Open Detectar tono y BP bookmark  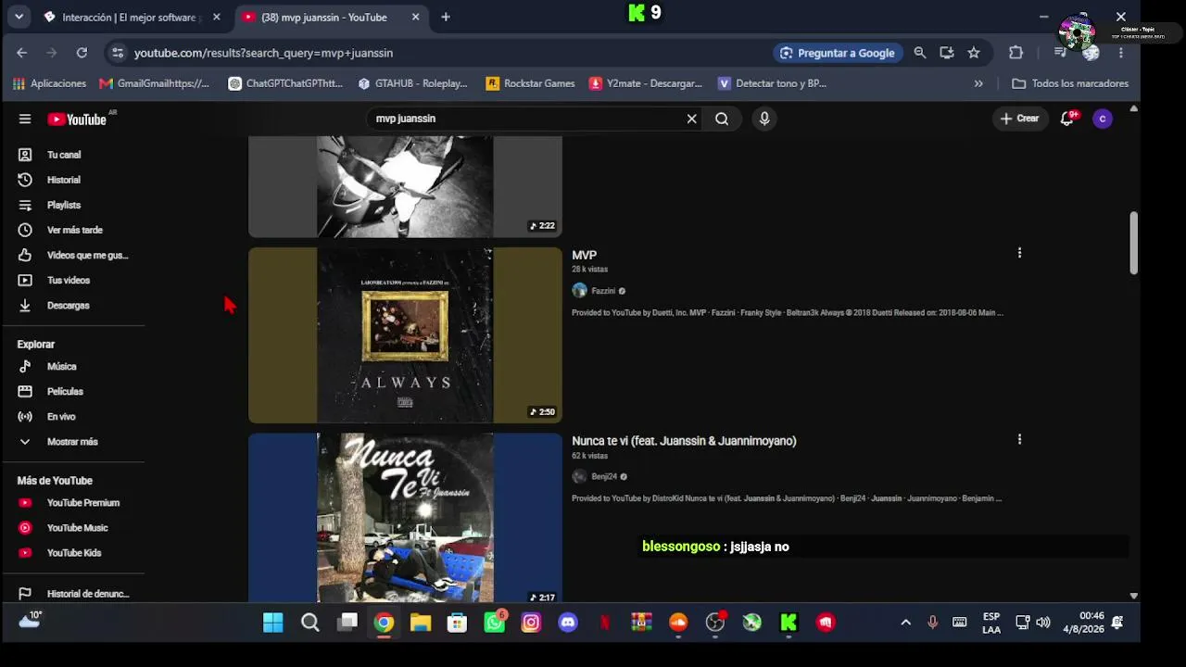pyautogui.click(x=772, y=83)
